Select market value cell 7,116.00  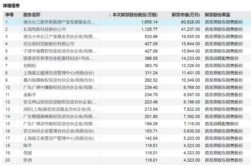click(192, 124)
